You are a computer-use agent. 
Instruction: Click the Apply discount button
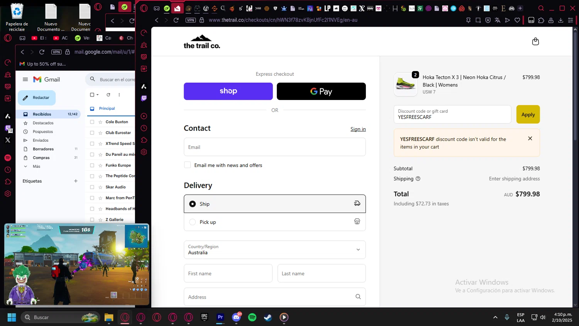coord(528,114)
